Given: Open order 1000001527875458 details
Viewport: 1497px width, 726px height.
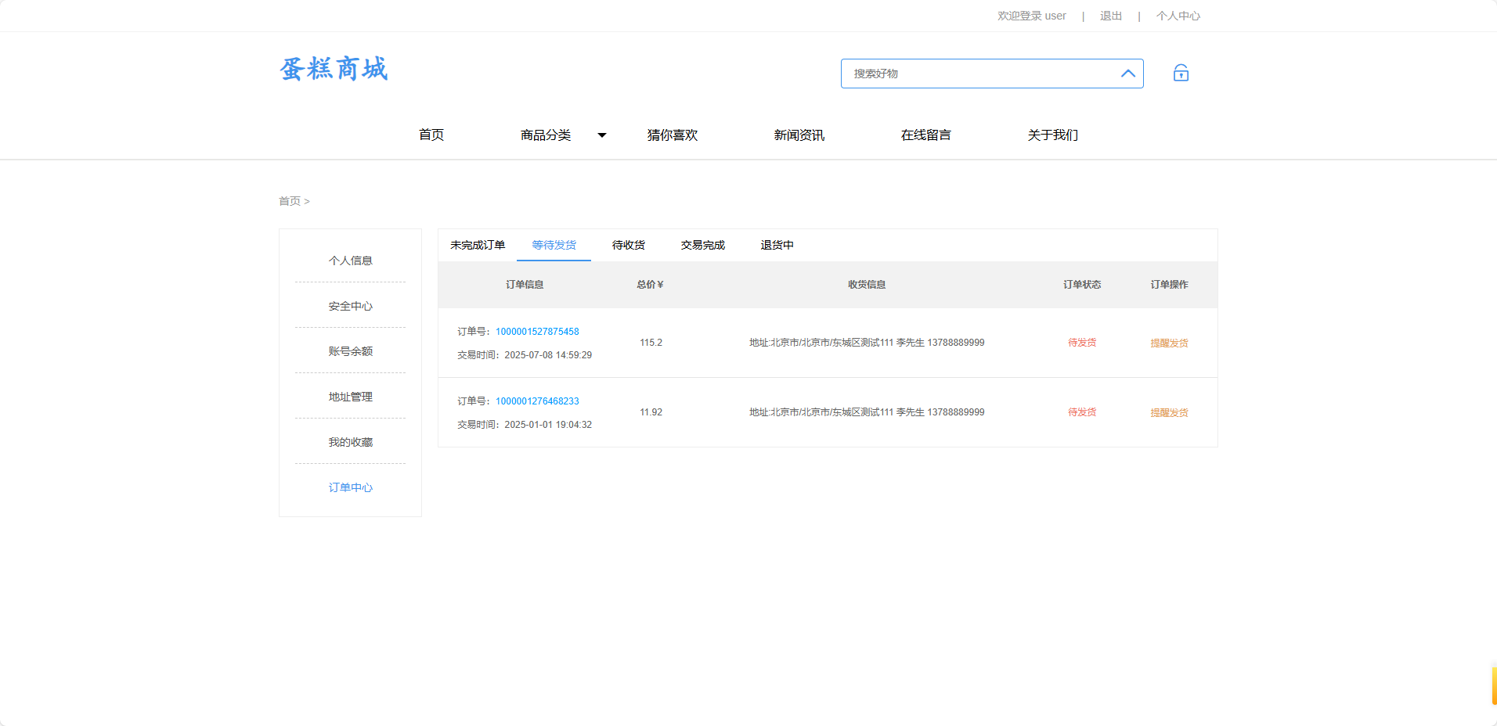Looking at the screenshot, I should point(536,331).
